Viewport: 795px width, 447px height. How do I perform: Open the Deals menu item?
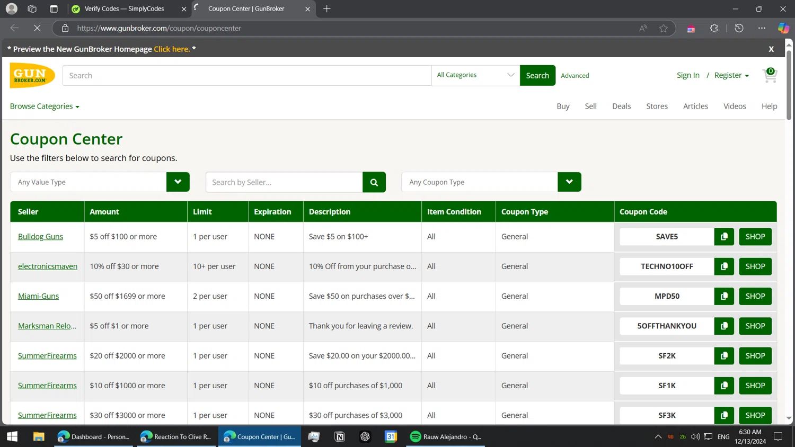pos(621,106)
